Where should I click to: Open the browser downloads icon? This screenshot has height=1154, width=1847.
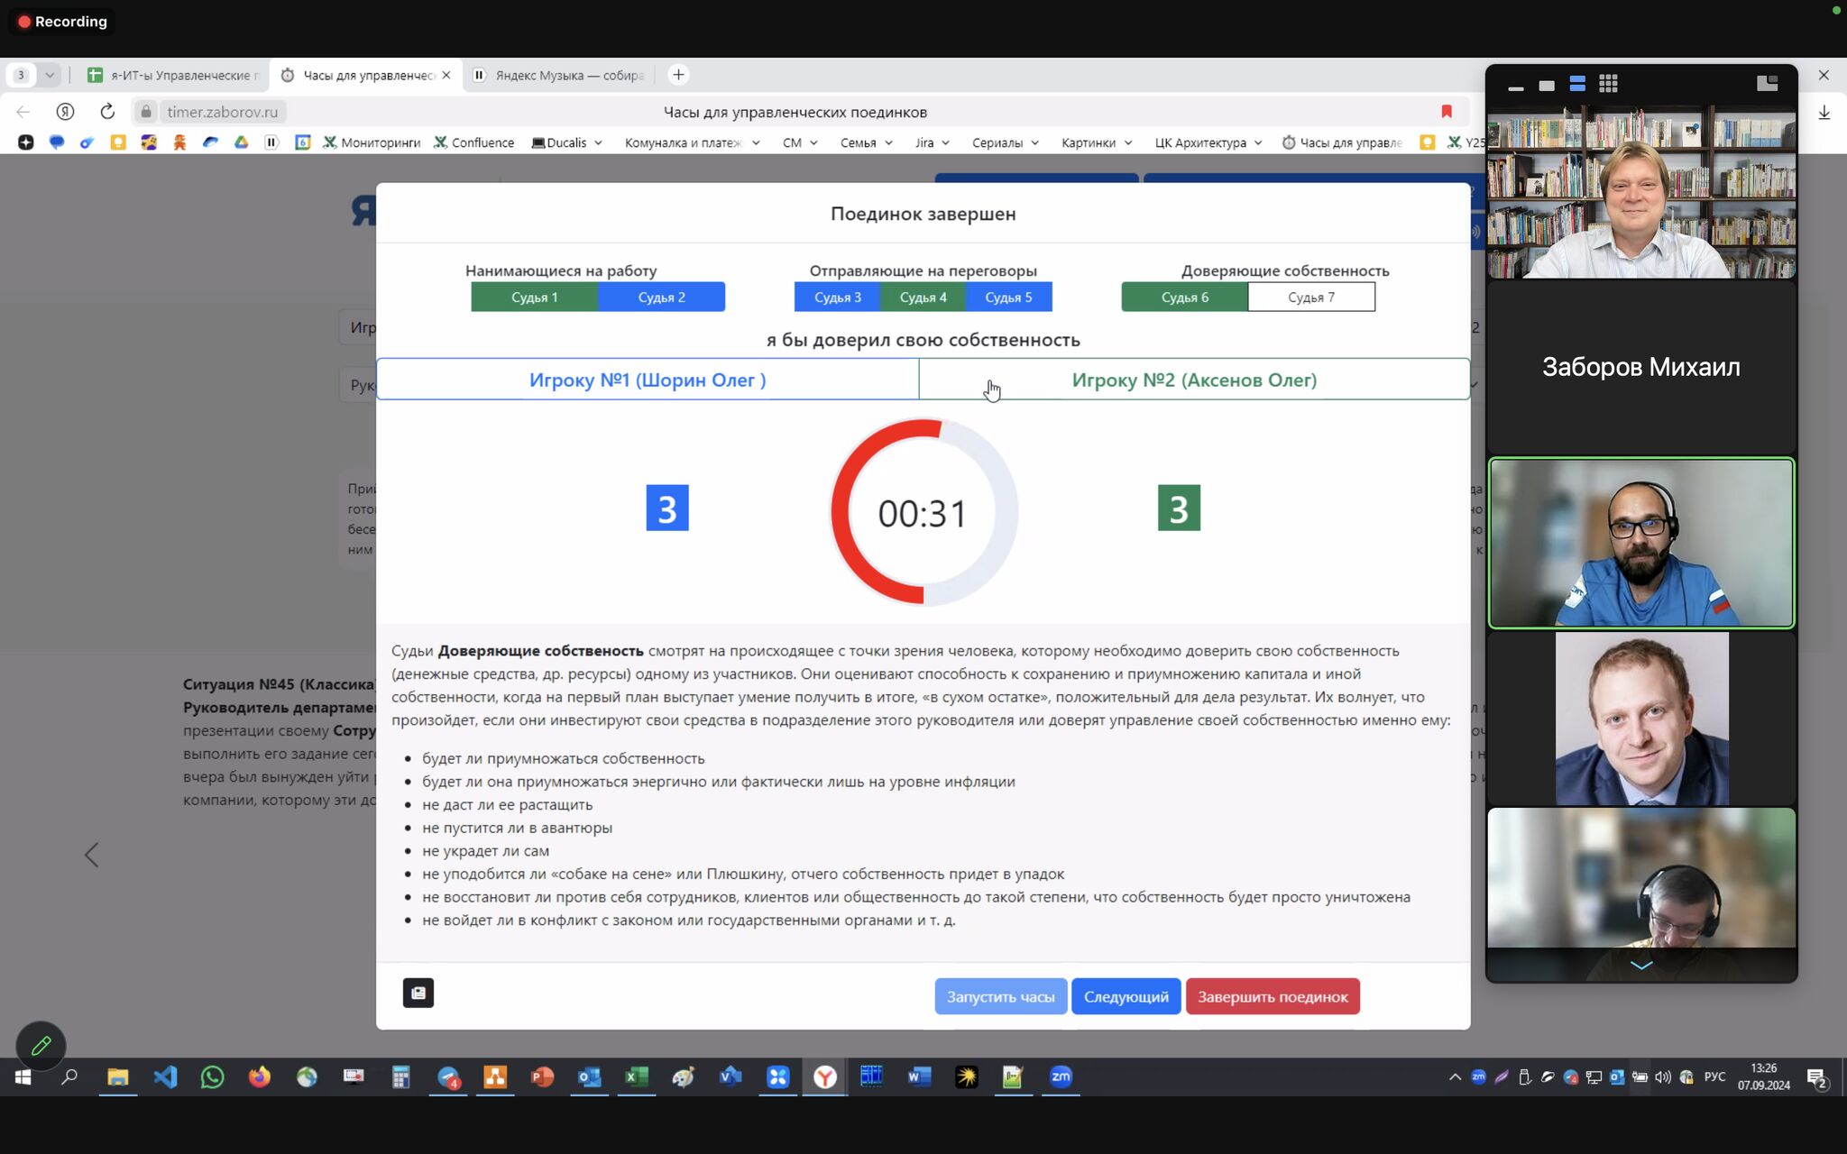pyautogui.click(x=1824, y=112)
